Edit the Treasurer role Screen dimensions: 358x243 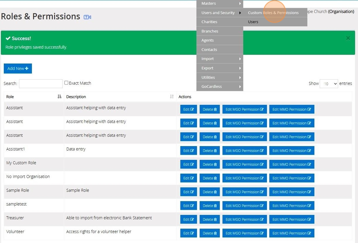(x=189, y=219)
